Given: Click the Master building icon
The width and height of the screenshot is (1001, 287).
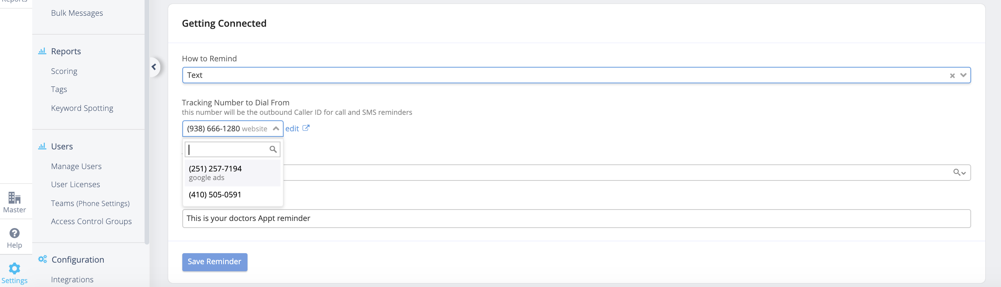Looking at the screenshot, I should pyautogui.click(x=15, y=197).
